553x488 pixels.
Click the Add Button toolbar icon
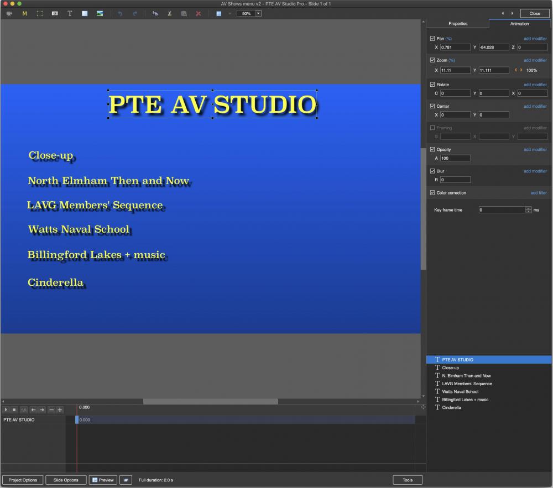click(55, 13)
